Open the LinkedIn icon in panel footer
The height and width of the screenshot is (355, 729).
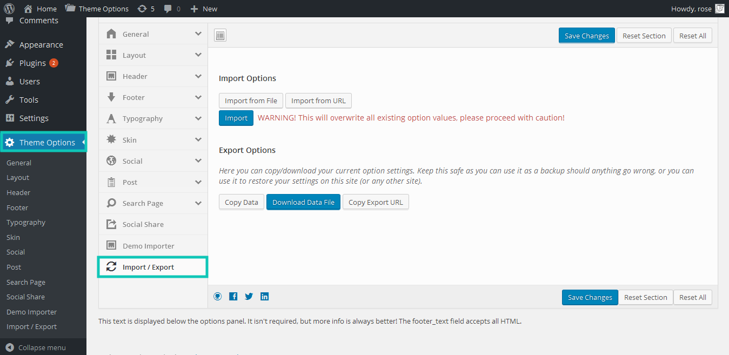click(265, 296)
